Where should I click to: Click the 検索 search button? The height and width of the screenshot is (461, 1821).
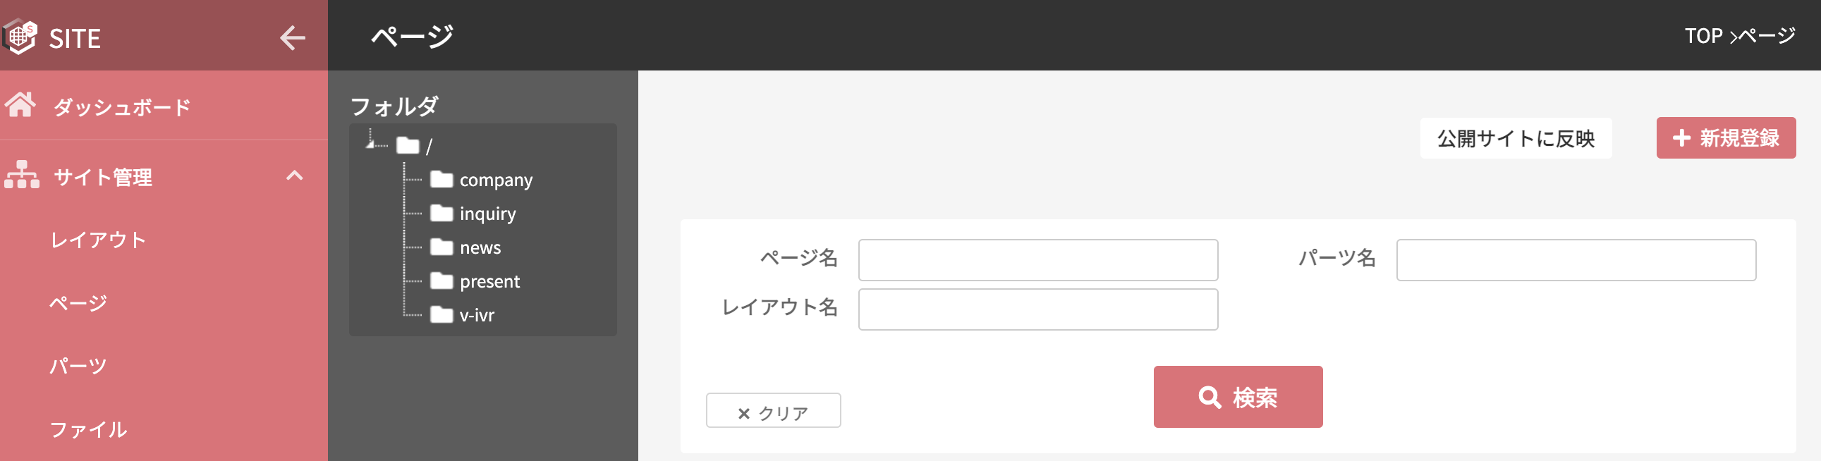1238,397
